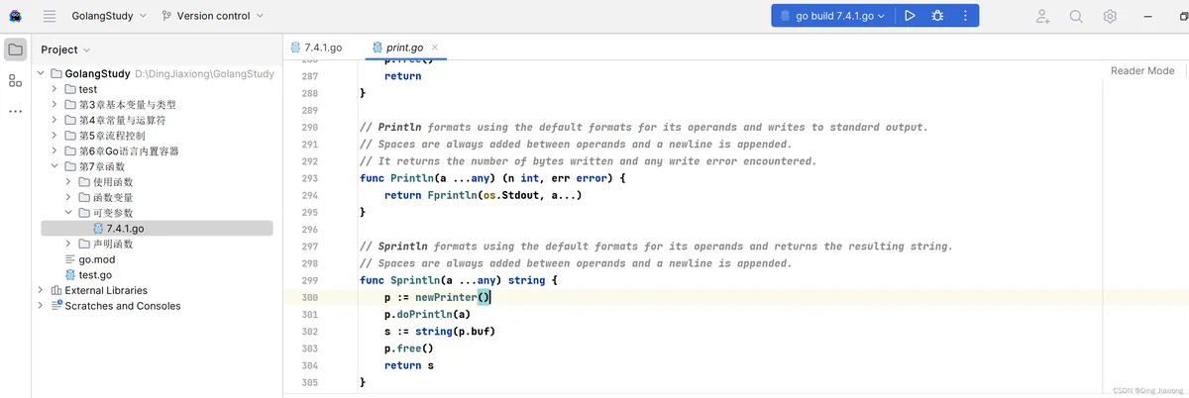
Task: Open run configuration 'go build 7.4.1.go'
Action: click(x=833, y=16)
